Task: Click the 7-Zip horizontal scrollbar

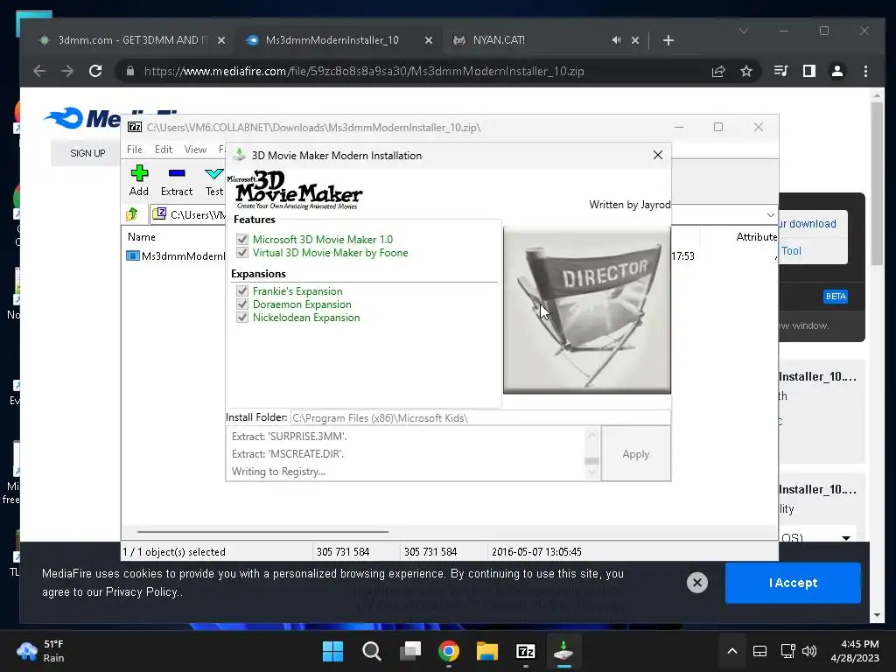Action: pyautogui.click(x=262, y=531)
